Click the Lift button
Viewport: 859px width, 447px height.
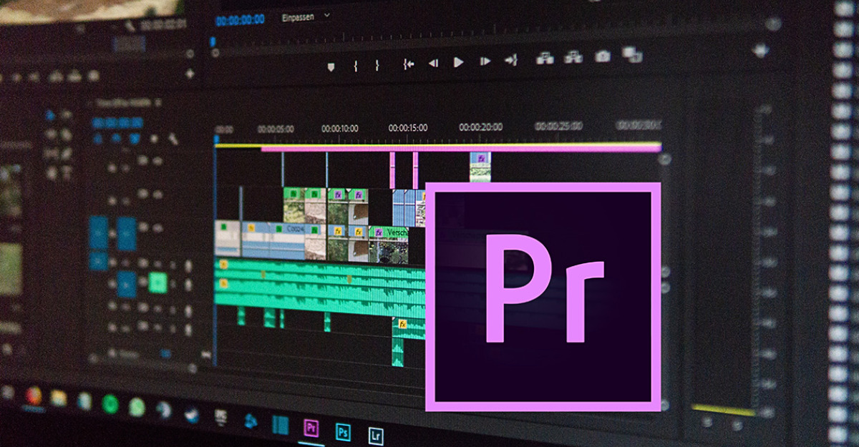pyautogui.click(x=545, y=58)
